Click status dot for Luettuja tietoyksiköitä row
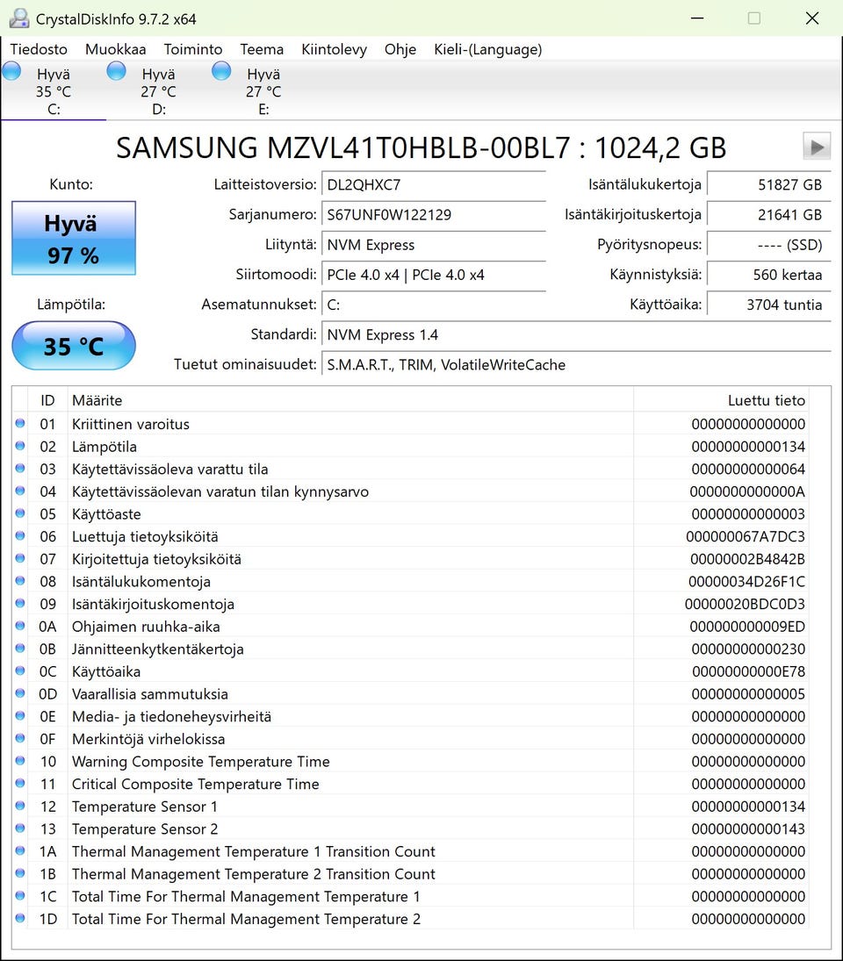The height and width of the screenshot is (961, 843). click(x=20, y=536)
